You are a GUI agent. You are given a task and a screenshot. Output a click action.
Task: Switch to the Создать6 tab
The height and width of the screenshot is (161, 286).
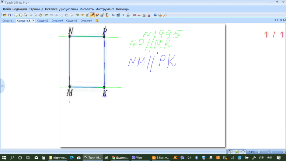point(86,21)
